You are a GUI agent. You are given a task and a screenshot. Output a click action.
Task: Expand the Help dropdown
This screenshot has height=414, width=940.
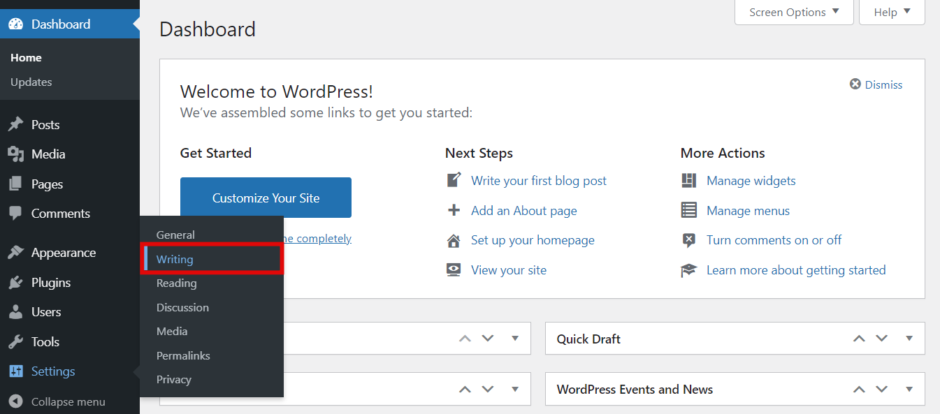point(891,12)
